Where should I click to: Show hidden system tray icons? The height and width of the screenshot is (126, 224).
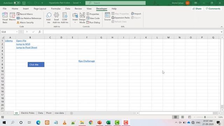tap(176, 122)
